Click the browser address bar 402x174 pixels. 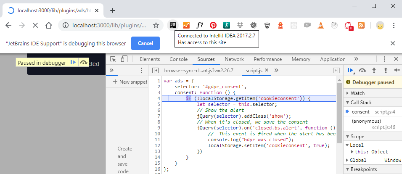(109, 25)
